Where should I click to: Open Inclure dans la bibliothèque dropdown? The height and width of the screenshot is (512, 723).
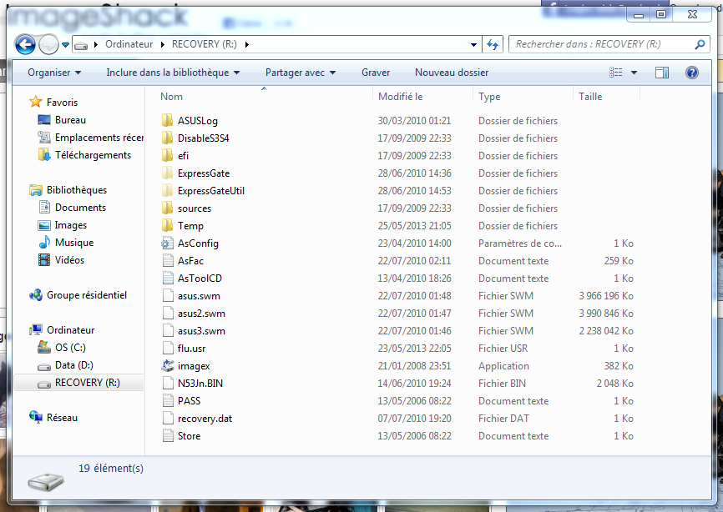[x=173, y=73]
